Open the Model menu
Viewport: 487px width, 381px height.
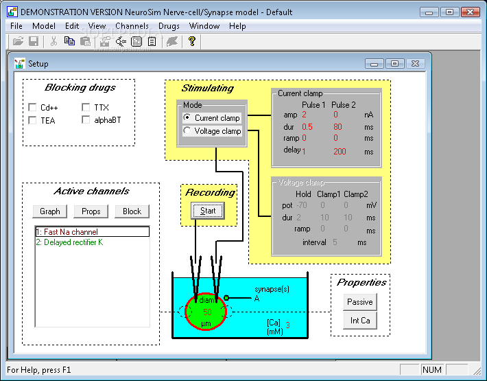44,26
